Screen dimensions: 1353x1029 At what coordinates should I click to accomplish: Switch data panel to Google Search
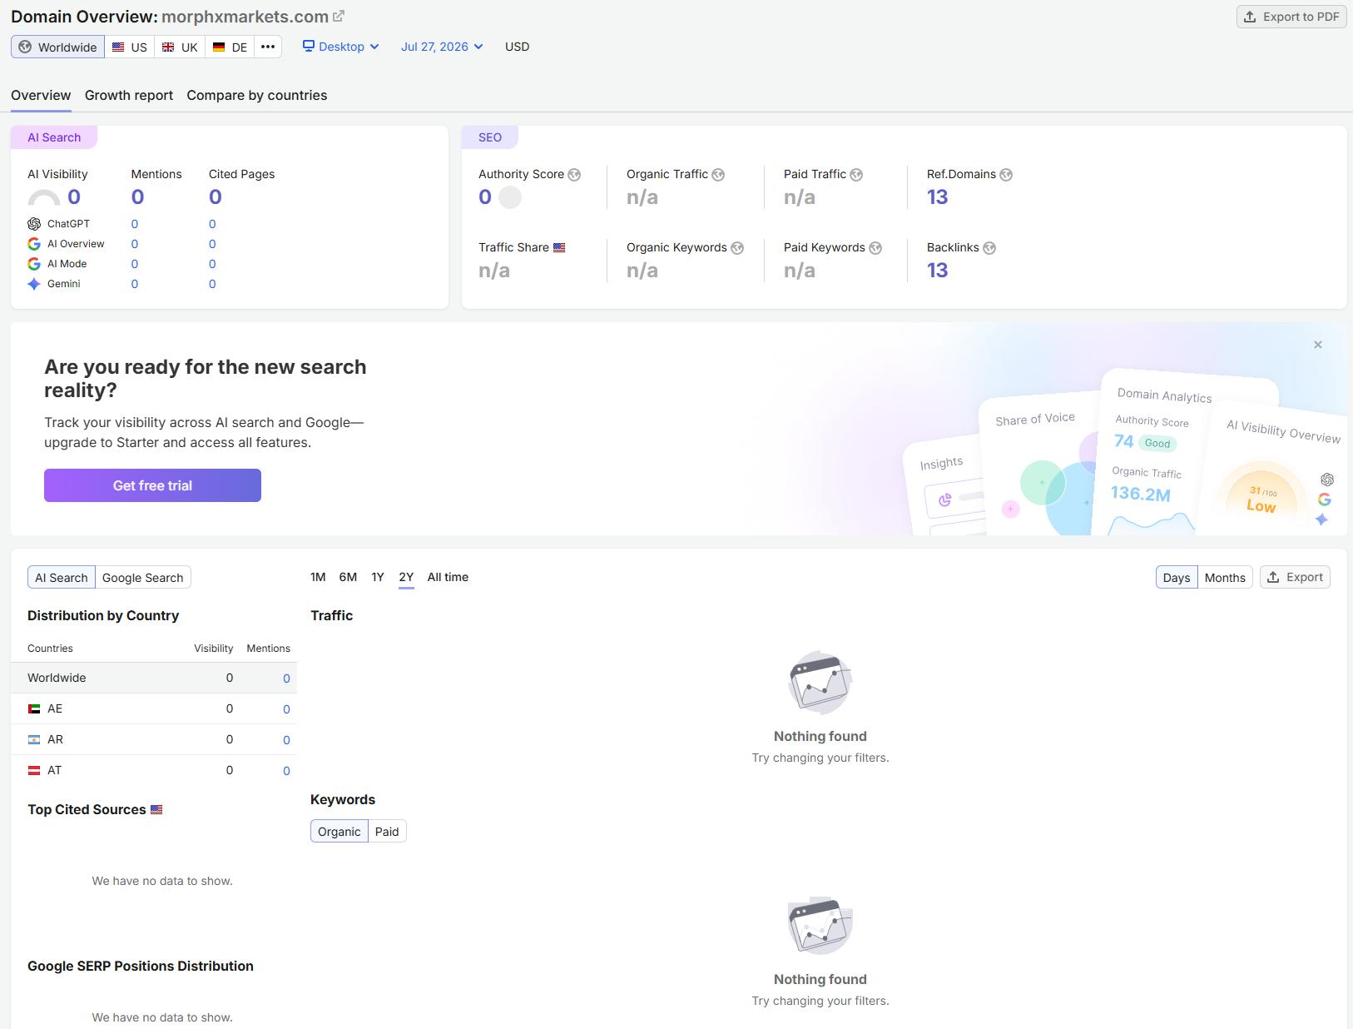click(x=143, y=578)
